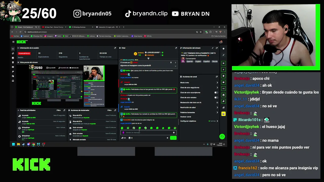Viewport: 324px width, 182px height.
Task: Open WhatsApp Web bookmark
Action: 37,36
